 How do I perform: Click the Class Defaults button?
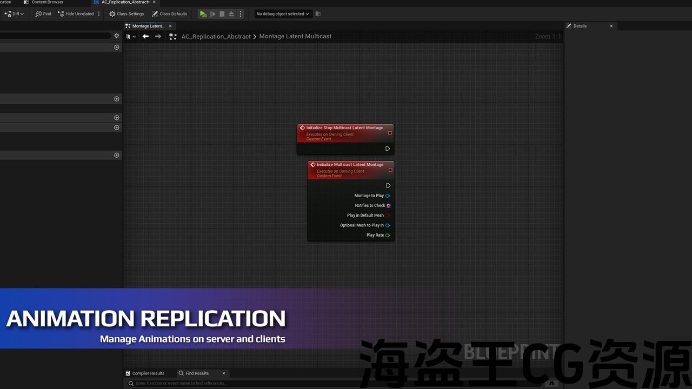point(170,14)
